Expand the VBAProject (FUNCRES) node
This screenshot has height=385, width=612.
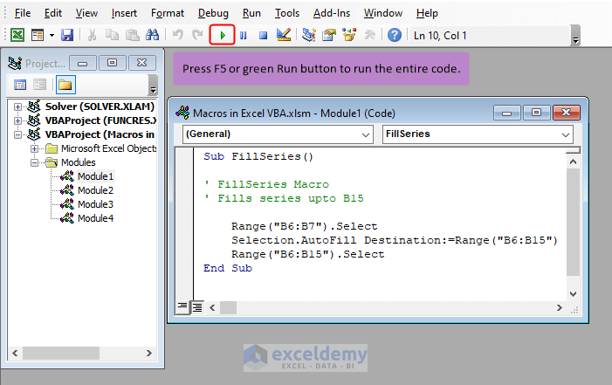pyautogui.click(x=17, y=120)
